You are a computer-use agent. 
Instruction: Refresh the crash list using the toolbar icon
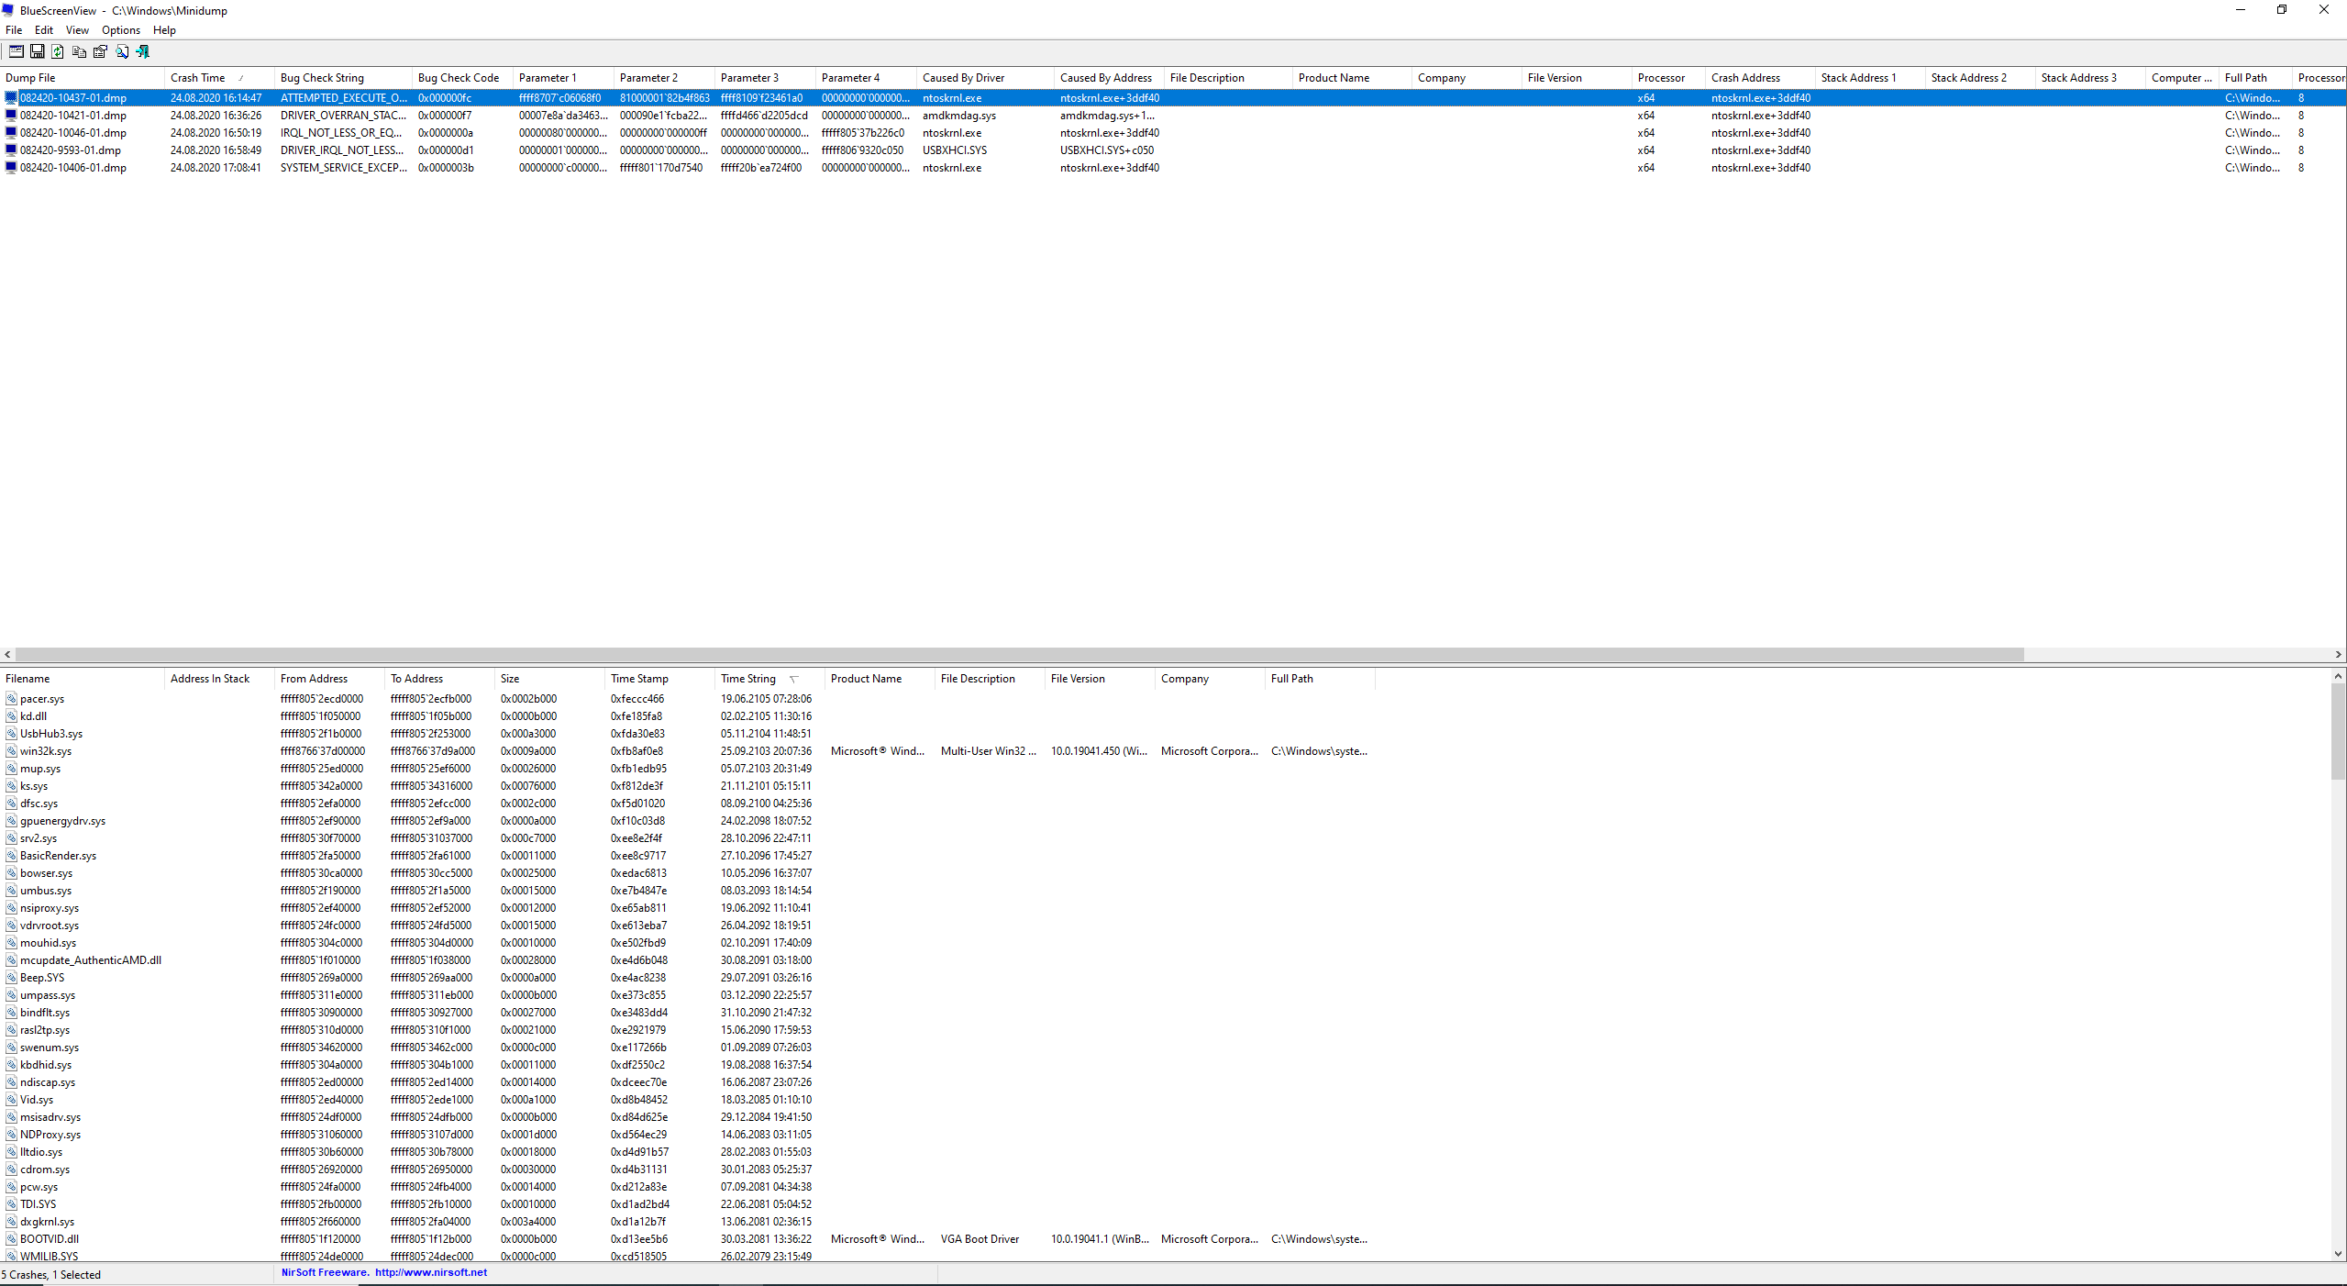[58, 51]
